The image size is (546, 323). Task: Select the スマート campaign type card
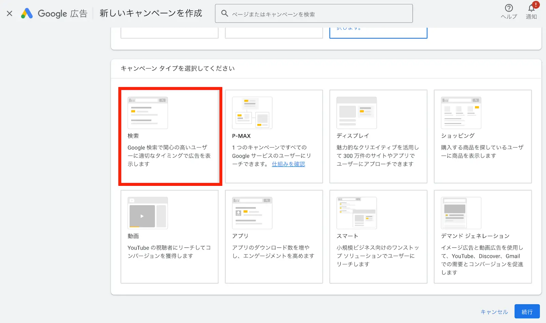(x=378, y=237)
